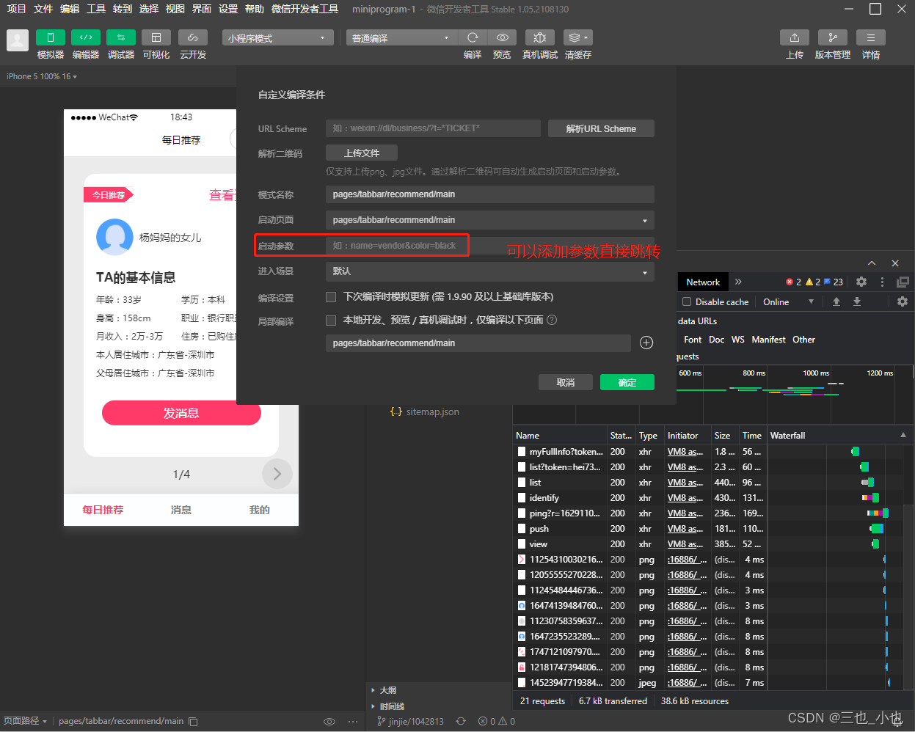Filter requests by WS type
Image resolution: width=915 pixels, height=732 pixels.
coord(737,340)
